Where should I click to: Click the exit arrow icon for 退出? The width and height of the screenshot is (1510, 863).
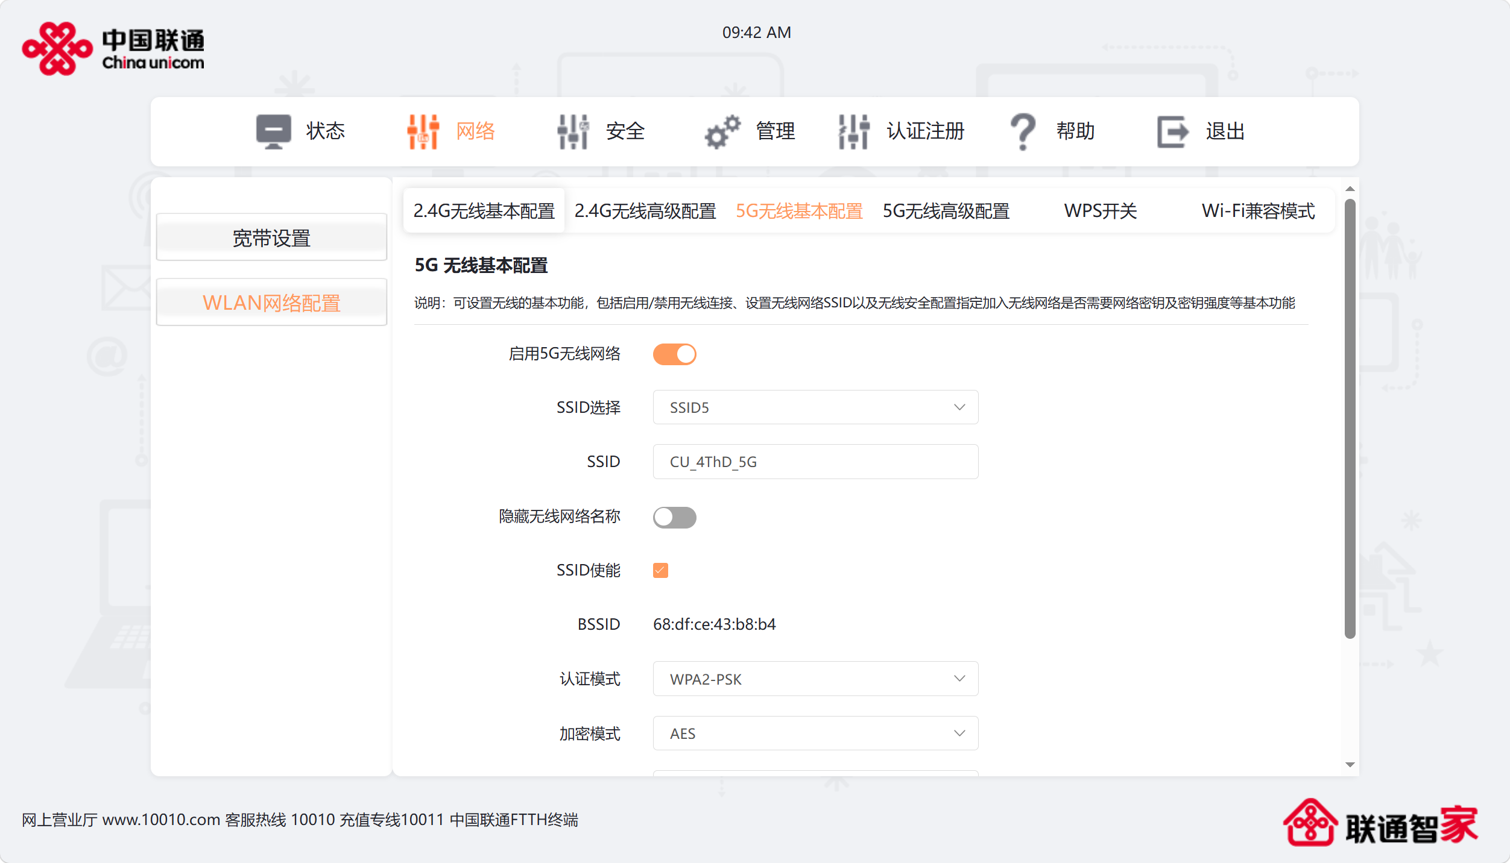click(1172, 131)
